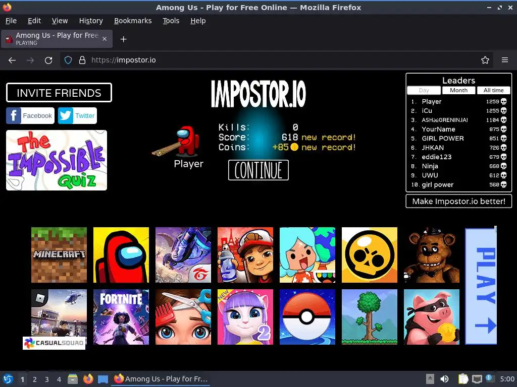Open the Talking Angela 2 icon
This screenshot has height=387, width=517.
[x=245, y=317]
